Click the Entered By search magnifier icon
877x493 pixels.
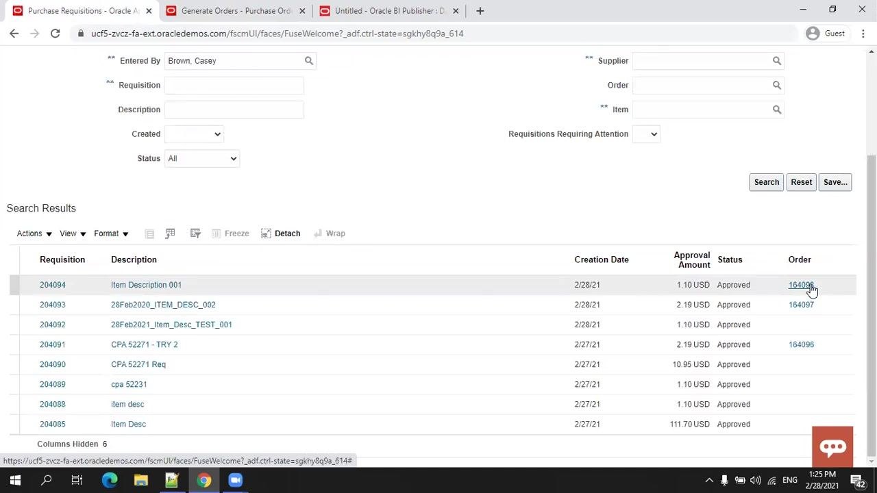coord(309,61)
